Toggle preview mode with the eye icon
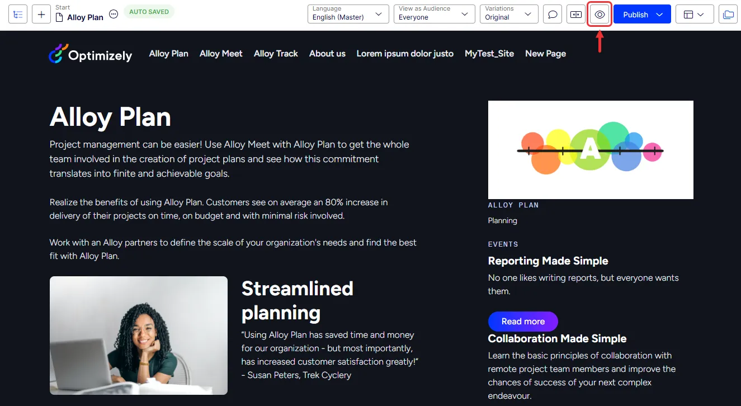741x406 pixels. (x=600, y=15)
